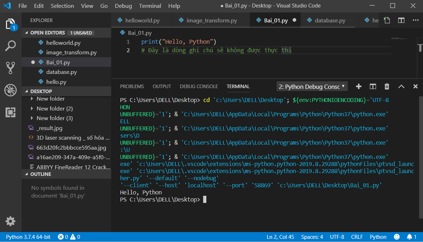Kill terminal using the trash icon

coord(387,86)
